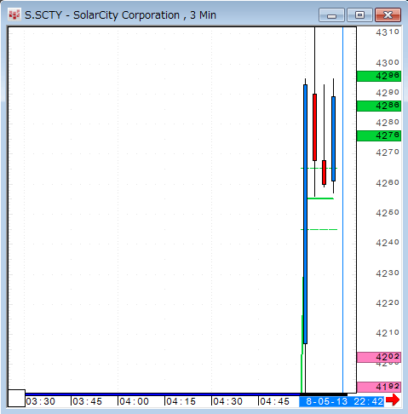This screenshot has width=408, height=414.
Task: Click the green 4286 price marker
Action: (x=379, y=106)
